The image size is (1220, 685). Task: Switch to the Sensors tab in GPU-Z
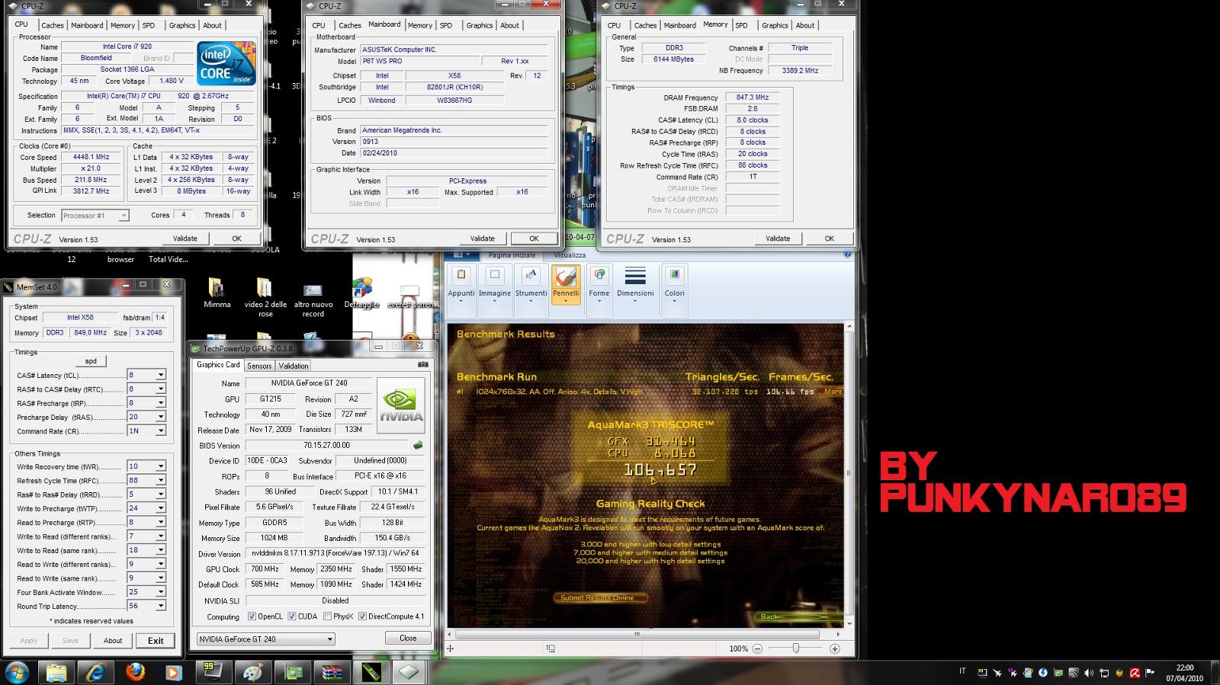tap(259, 366)
